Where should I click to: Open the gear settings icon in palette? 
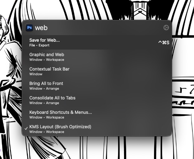(x=166, y=28)
